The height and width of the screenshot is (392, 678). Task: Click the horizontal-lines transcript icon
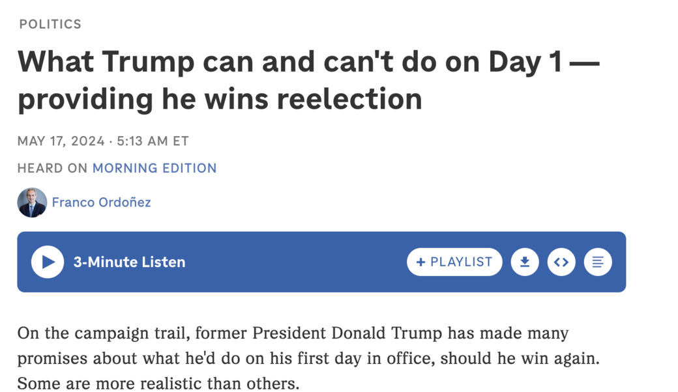[x=598, y=262]
